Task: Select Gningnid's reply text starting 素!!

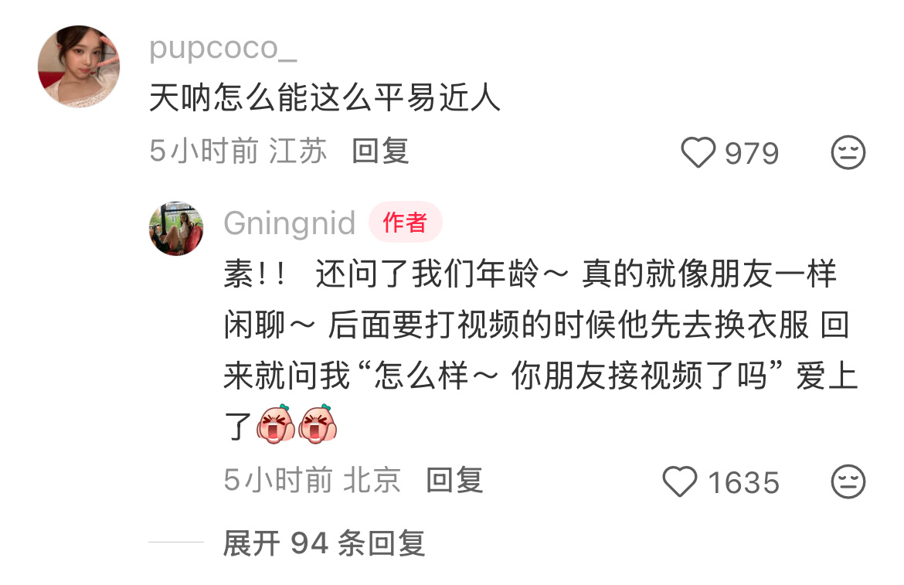Action: 541,350
